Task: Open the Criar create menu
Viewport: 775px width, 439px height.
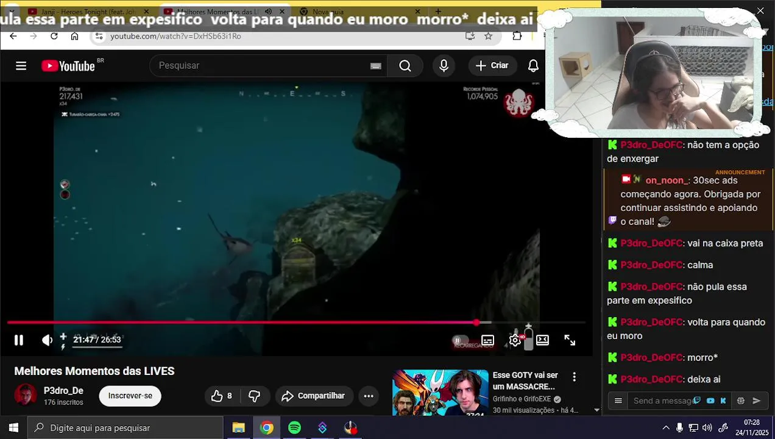Action: pyautogui.click(x=492, y=66)
